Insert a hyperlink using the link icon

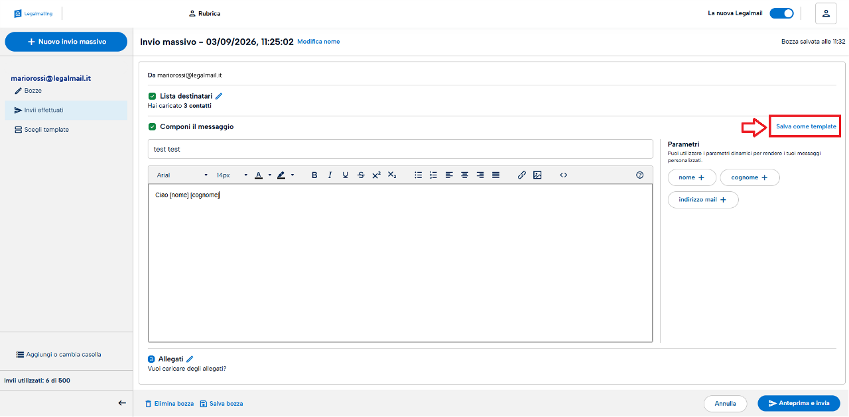click(522, 175)
